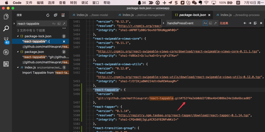The width and height of the screenshot is (265, 132).
Task: Switch the Pinyin input method icon
Action: [x=238, y=3]
